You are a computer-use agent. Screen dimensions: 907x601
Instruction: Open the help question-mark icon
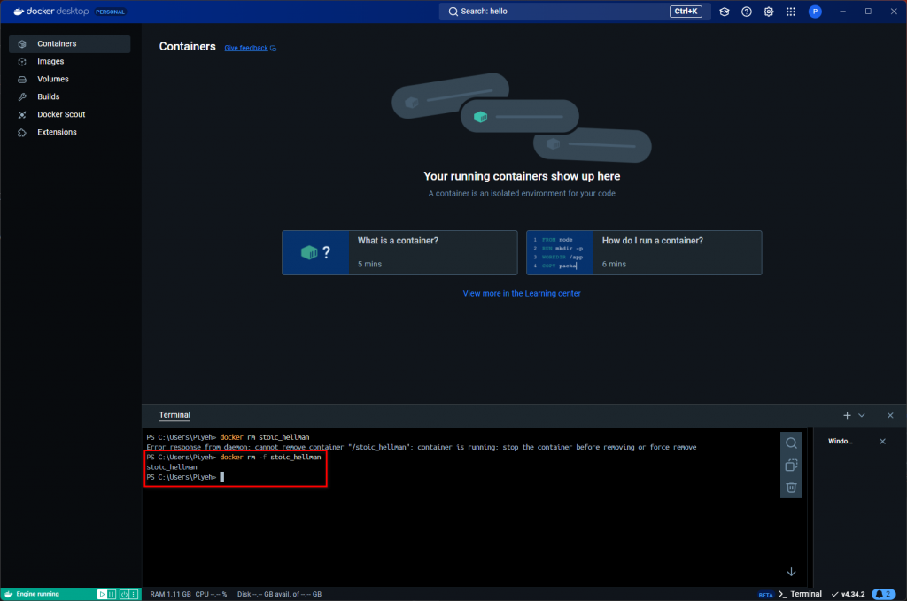pos(746,12)
